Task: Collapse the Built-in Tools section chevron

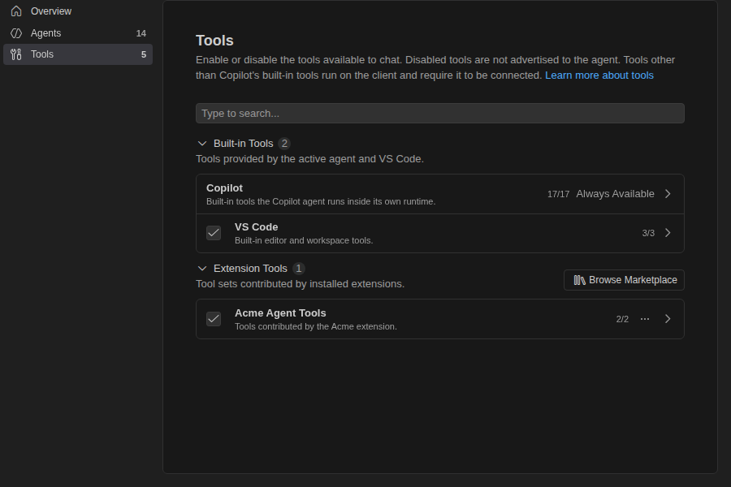Action: click(x=202, y=144)
